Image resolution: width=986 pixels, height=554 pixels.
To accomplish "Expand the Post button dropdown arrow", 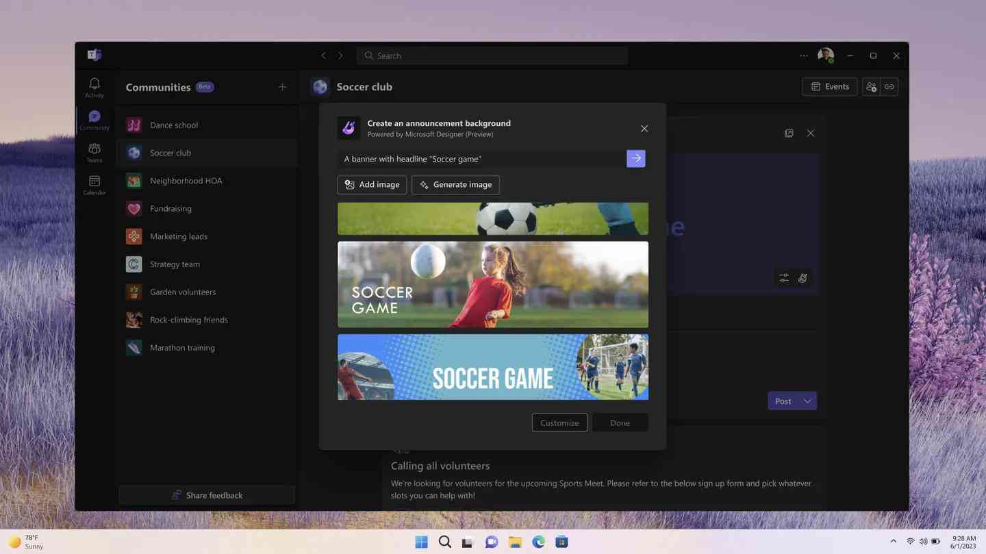I will pyautogui.click(x=807, y=401).
